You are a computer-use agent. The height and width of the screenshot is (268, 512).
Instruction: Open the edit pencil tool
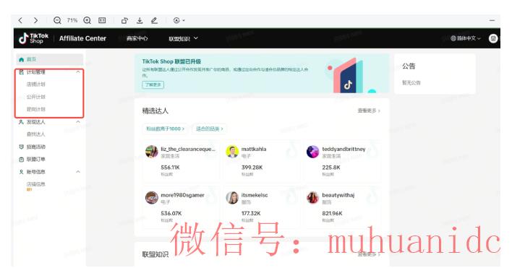pyautogui.click(x=155, y=20)
